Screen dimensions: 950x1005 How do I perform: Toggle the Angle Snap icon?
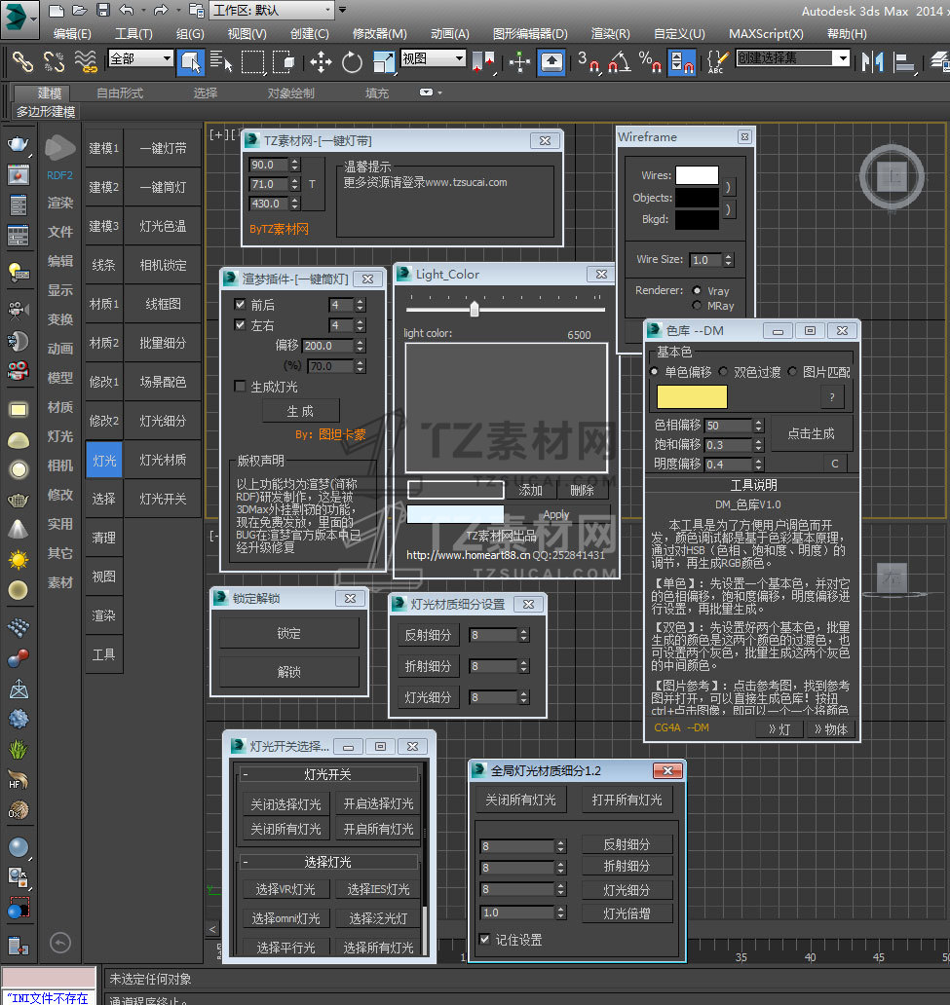click(619, 61)
